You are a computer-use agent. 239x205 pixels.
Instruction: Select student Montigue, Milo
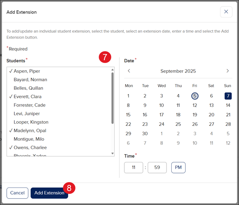click(29, 139)
